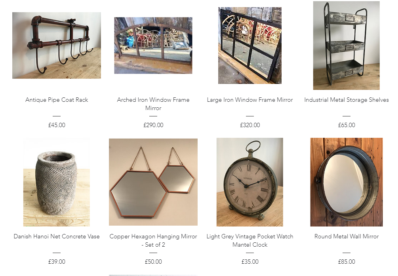The image size is (398, 276).
Task: Open the Industrial Metal Storage Shelves title link
Action: click(x=347, y=100)
